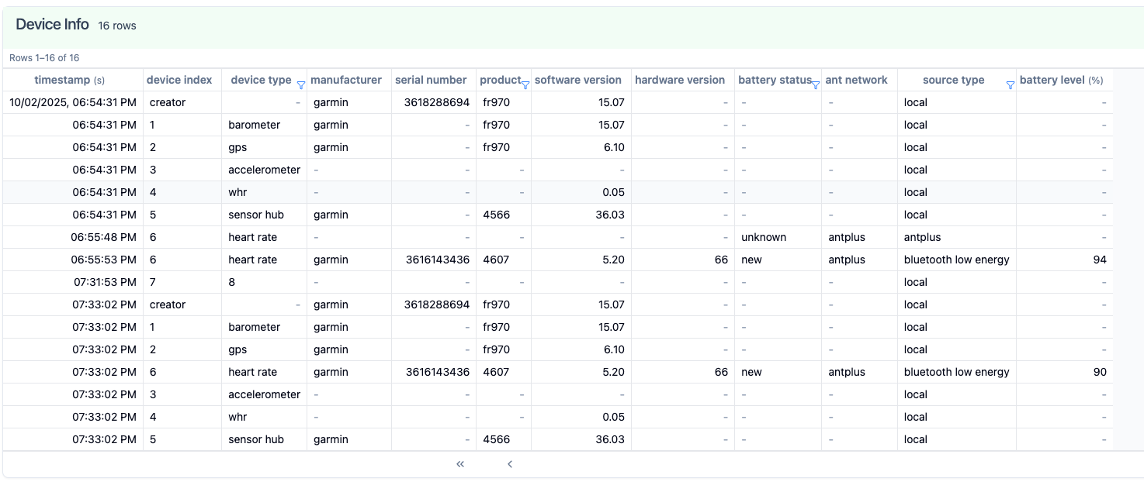Click the battery status filter icon

click(816, 85)
